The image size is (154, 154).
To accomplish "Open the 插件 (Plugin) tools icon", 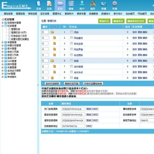I will pos(93,4).
